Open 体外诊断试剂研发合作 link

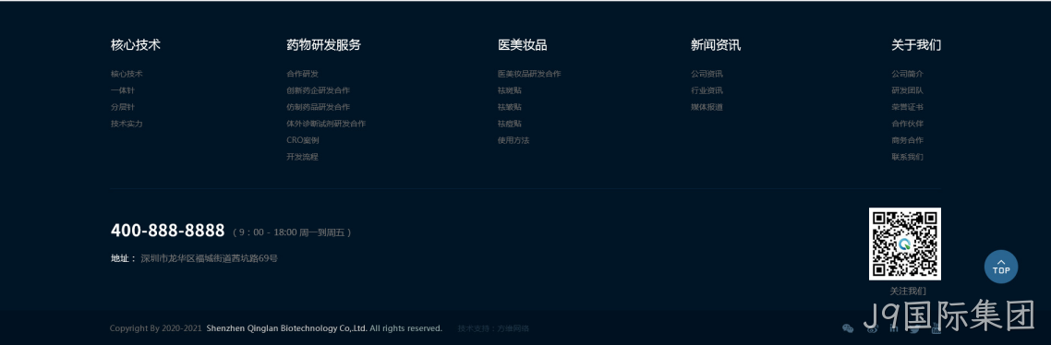[326, 124]
